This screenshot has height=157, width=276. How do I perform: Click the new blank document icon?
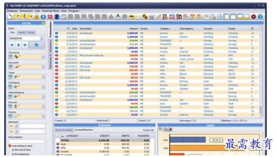pyautogui.click(x=10, y=17)
